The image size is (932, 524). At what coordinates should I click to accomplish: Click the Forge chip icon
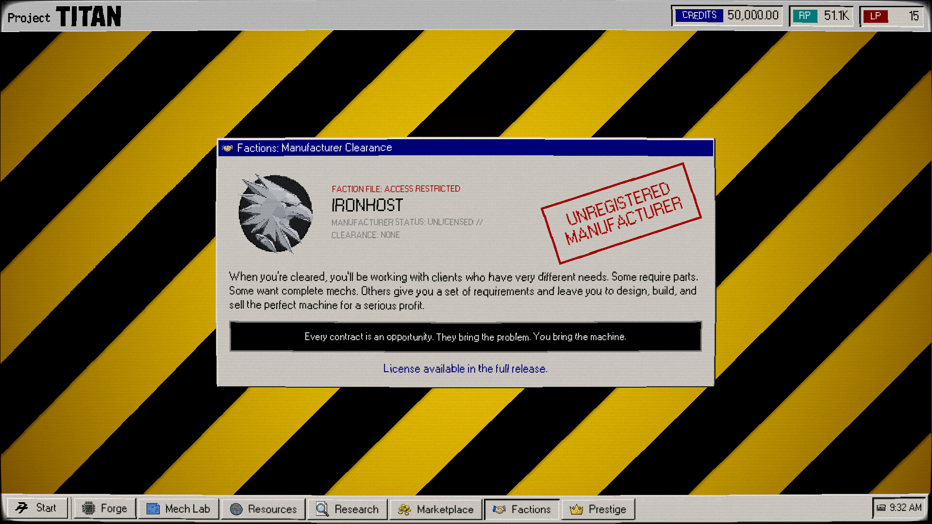tap(88, 508)
